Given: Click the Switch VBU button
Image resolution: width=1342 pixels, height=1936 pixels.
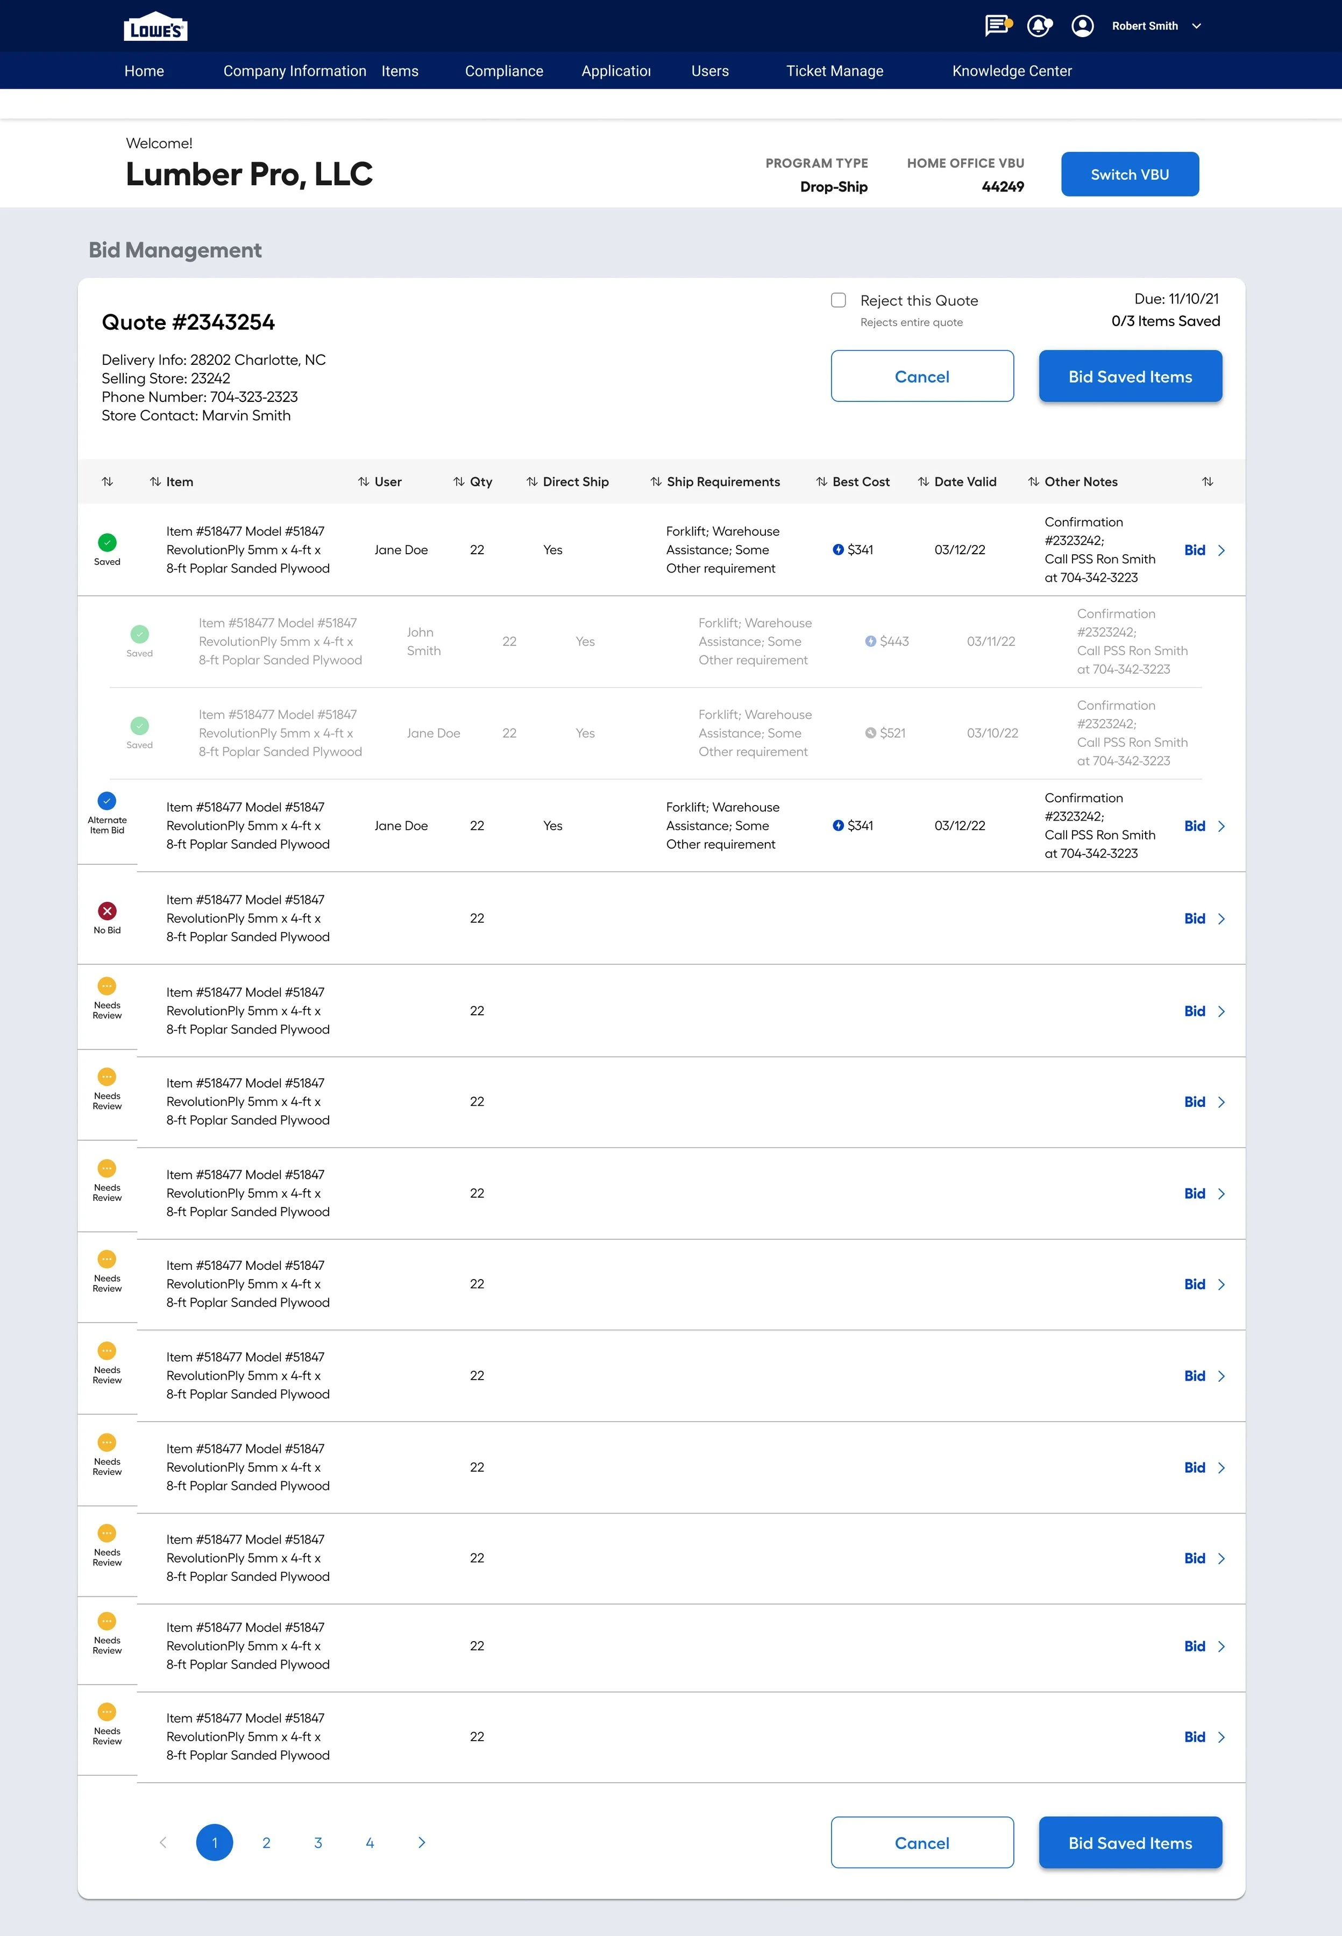Looking at the screenshot, I should click(1129, 174).
